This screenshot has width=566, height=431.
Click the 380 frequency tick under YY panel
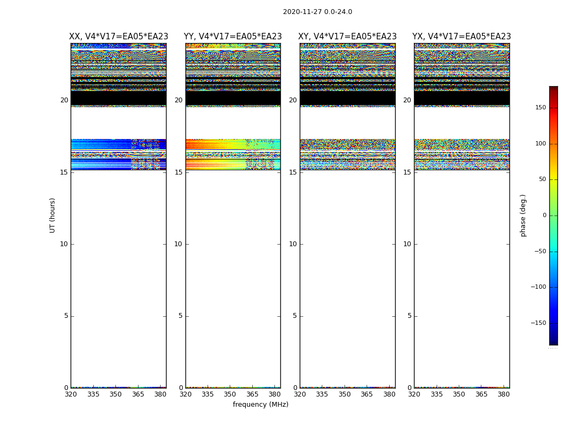pos(275,394)
